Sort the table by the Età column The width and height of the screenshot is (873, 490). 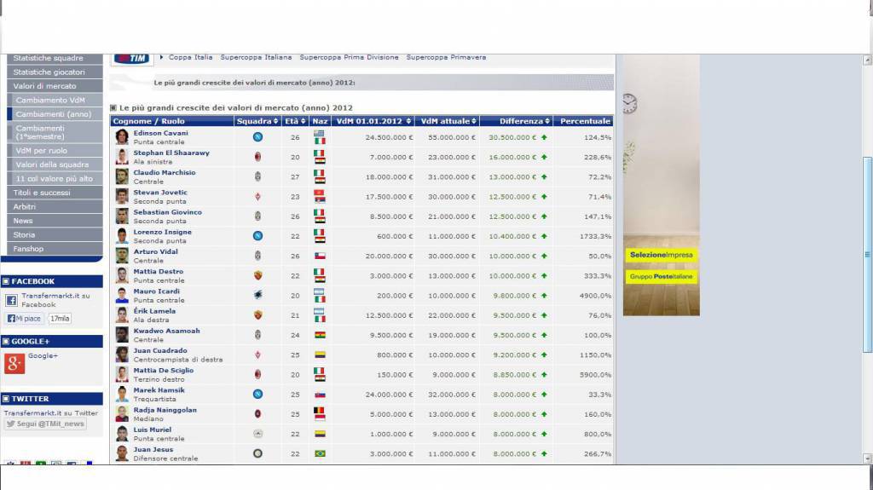click(295, 121)
